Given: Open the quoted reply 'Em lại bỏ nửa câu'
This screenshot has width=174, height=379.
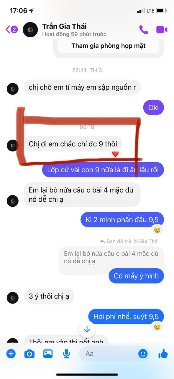Looking at the screenshot, I should coord(111,257).
